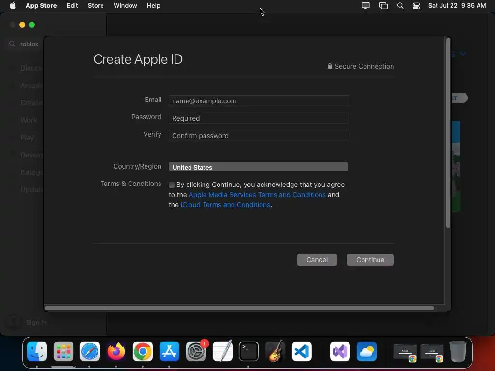495x371 pixels.
Task: Open the Trash from the Dock
Action: (458, 352)
